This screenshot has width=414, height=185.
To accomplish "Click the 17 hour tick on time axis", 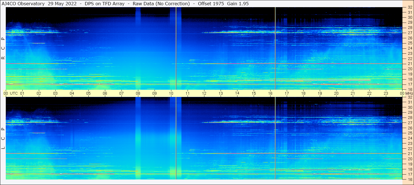I will point(287,93).
